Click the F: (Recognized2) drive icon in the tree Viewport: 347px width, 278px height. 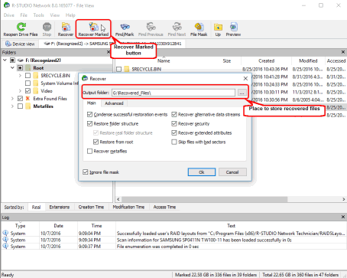pos(21,61)
